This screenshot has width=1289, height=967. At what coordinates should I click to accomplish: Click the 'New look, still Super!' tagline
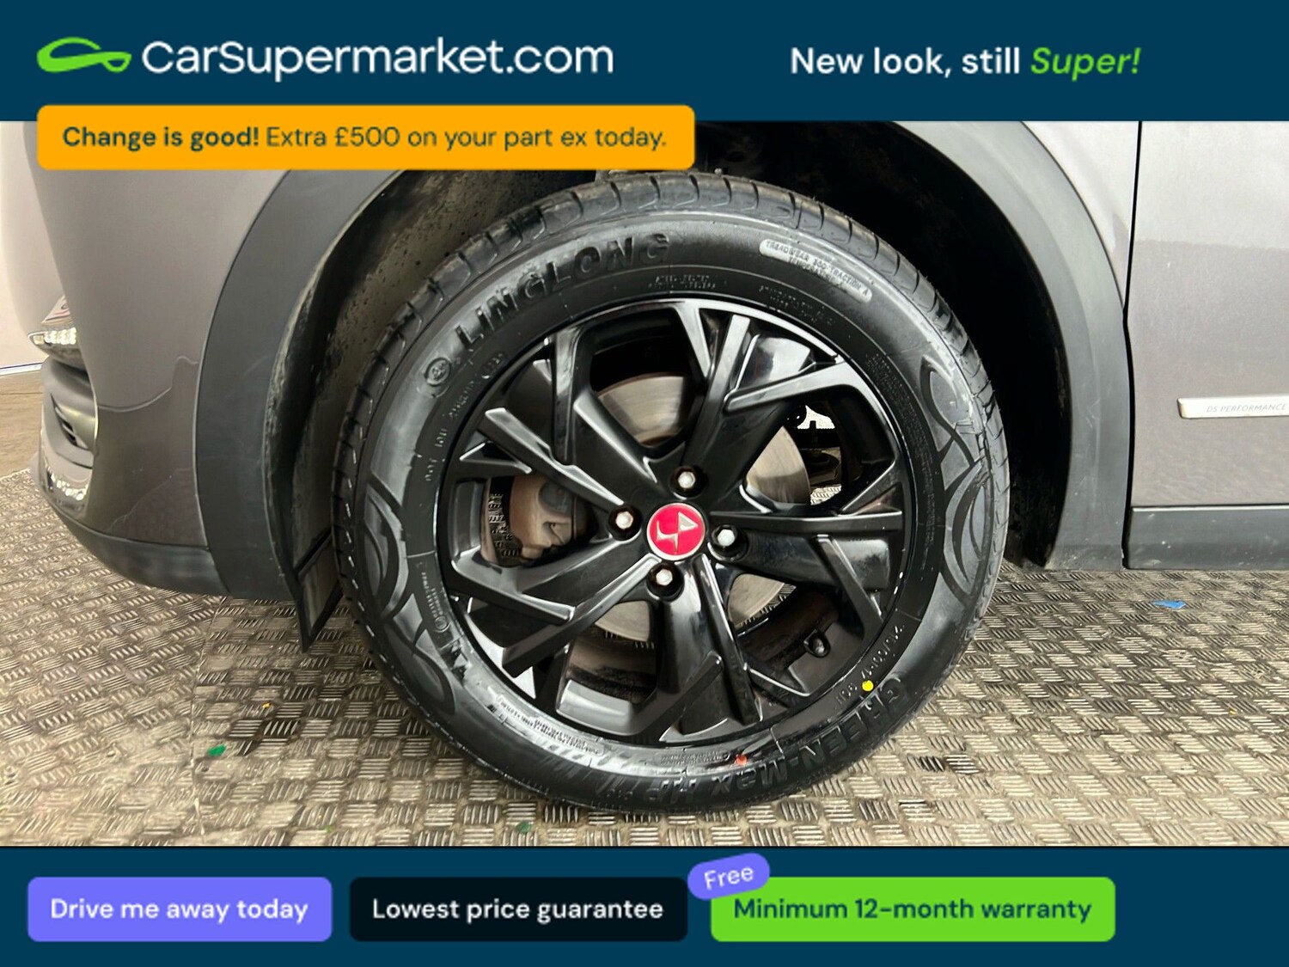tap(965, 62)
